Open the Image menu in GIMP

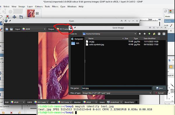[22, 6]
